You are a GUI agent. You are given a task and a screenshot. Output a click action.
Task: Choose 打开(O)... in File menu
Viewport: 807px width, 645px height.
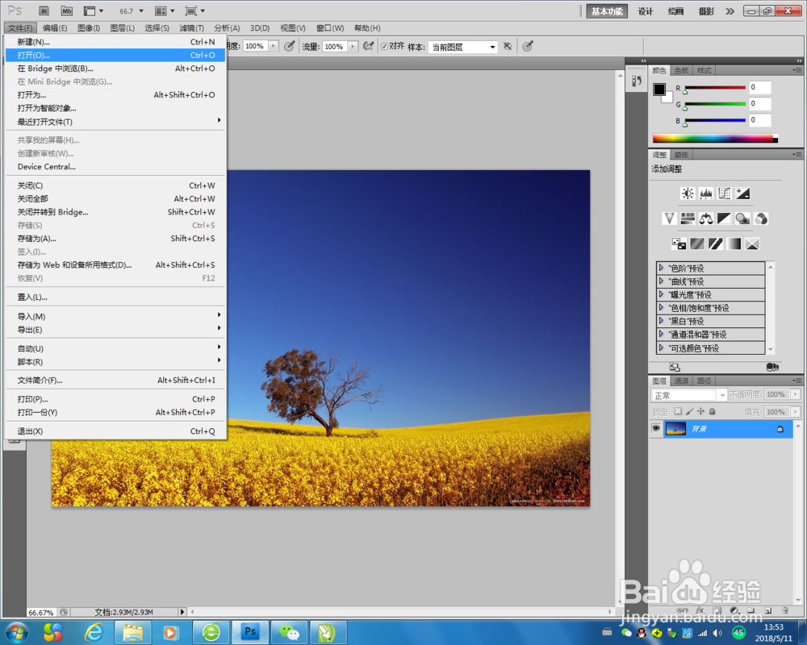pos(115,55)
